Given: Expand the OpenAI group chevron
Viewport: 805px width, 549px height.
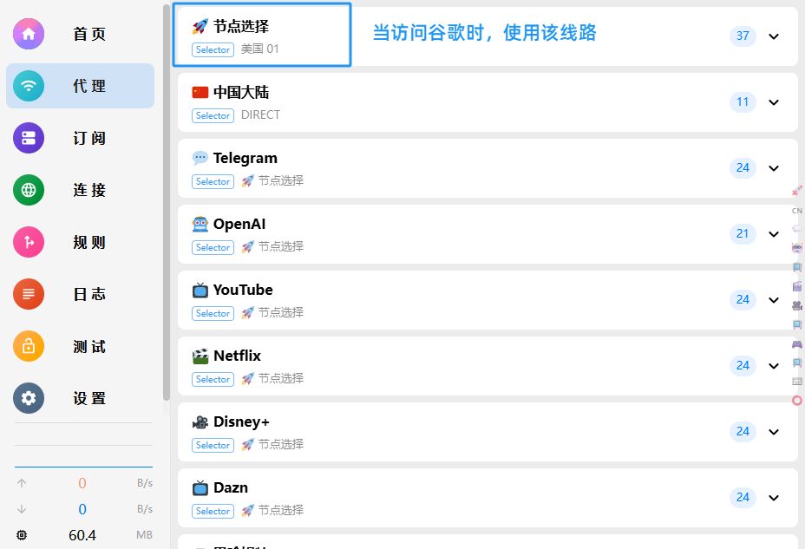Looking at the screenshot, I should tap(774, 234).
